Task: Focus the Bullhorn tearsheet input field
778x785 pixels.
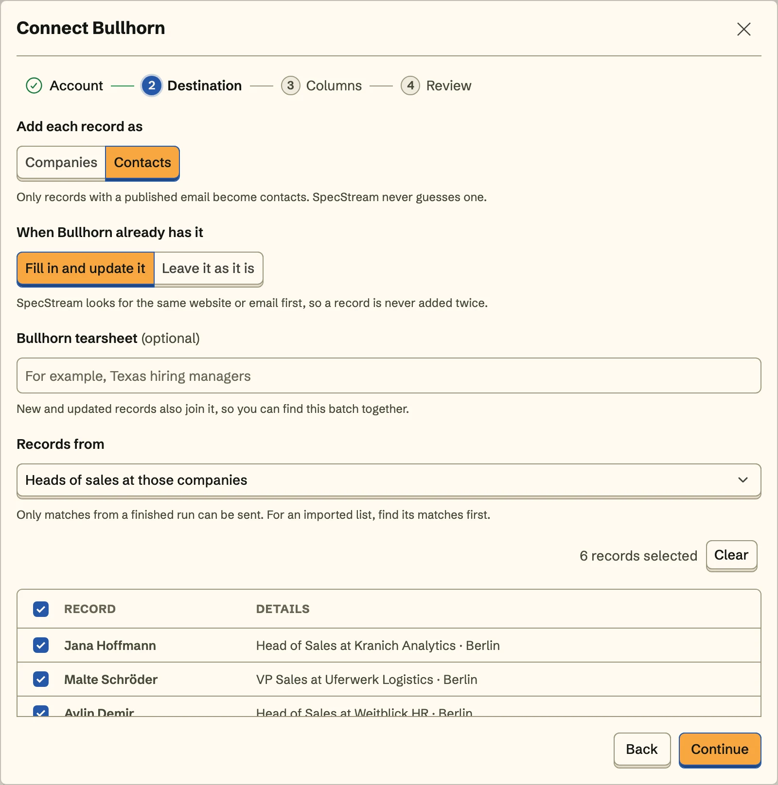Action: 389,375
